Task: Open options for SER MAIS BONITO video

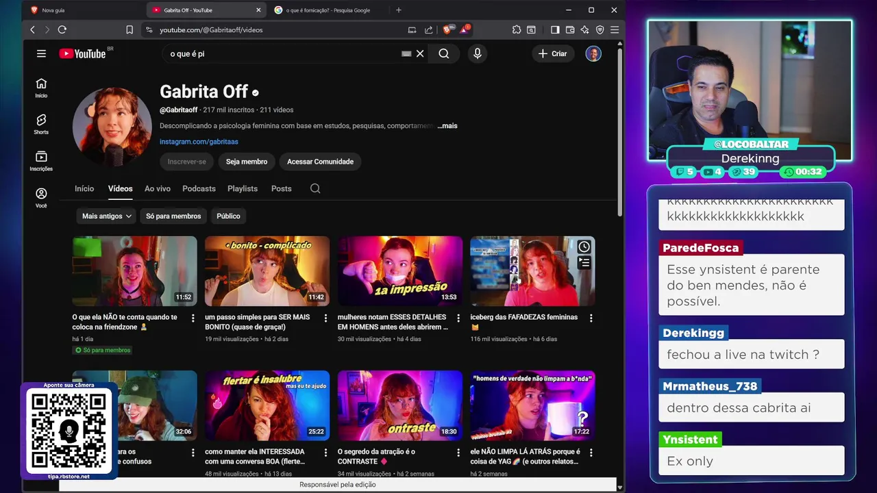Action: coord(325,318)
